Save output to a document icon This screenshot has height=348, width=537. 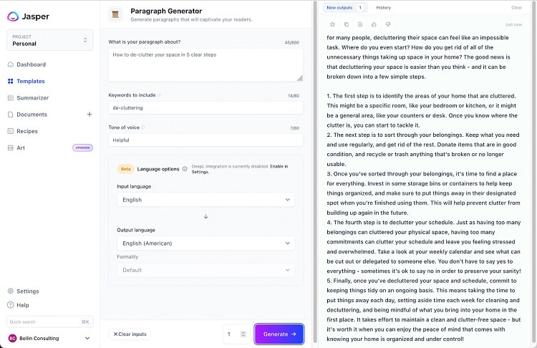pos(360,24)
